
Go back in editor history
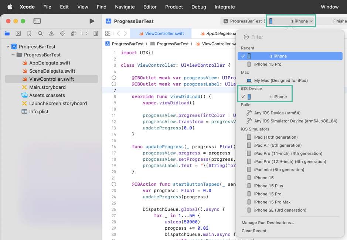pyautogui.click(x=118, y=34)
